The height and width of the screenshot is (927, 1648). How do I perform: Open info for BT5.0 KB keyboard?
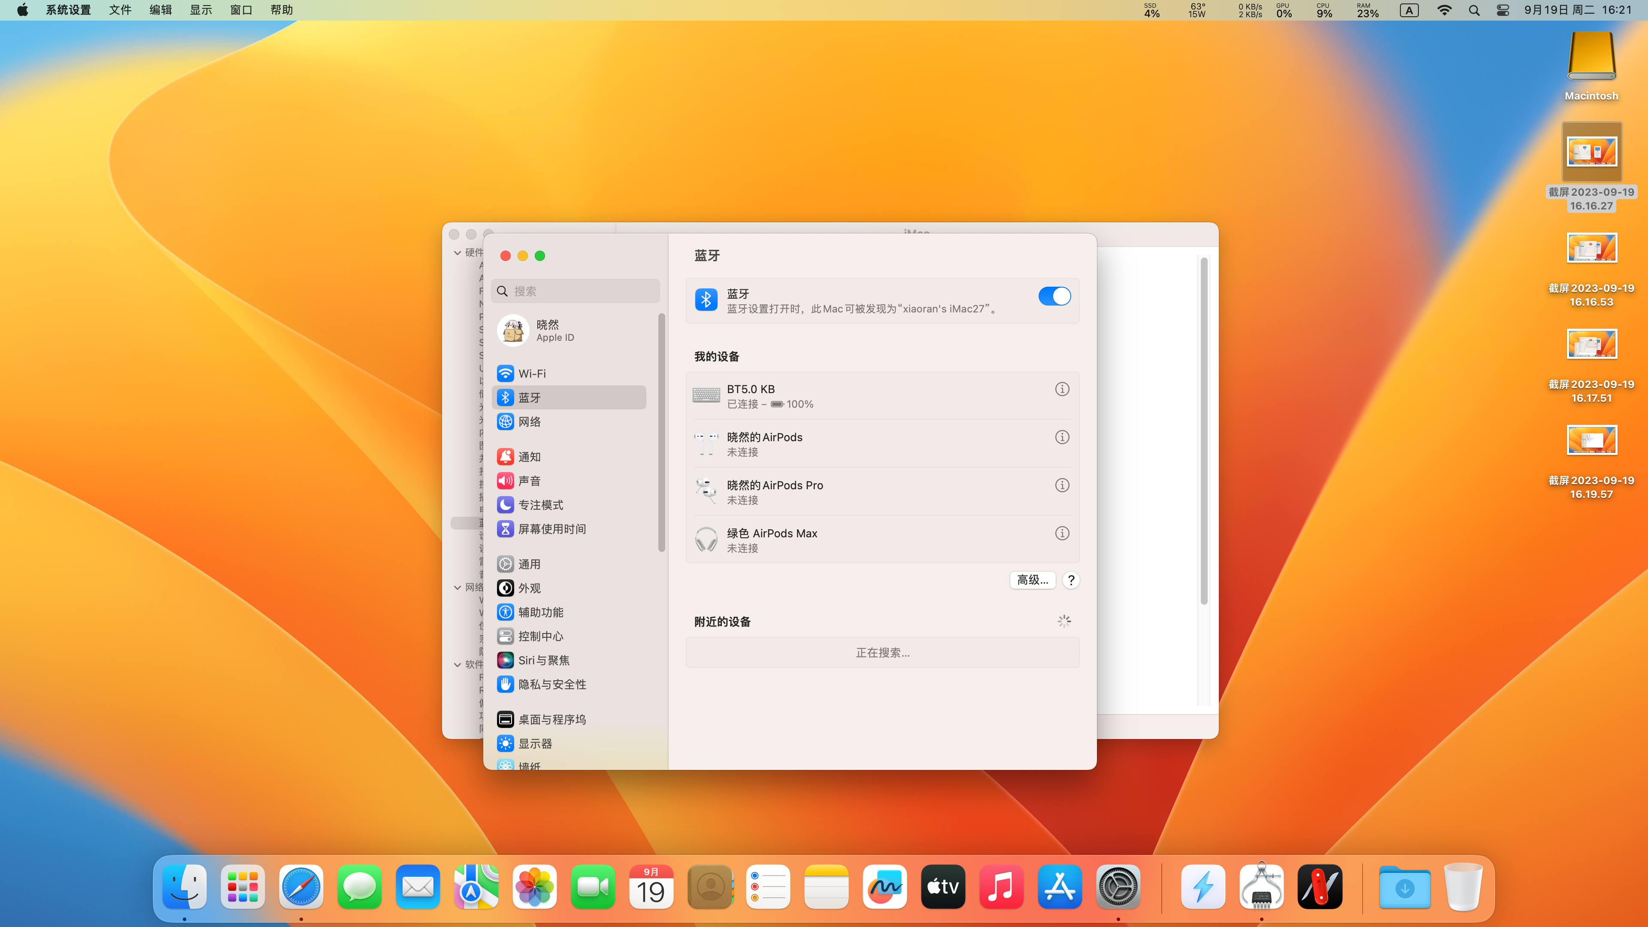tap(1062, 389)
